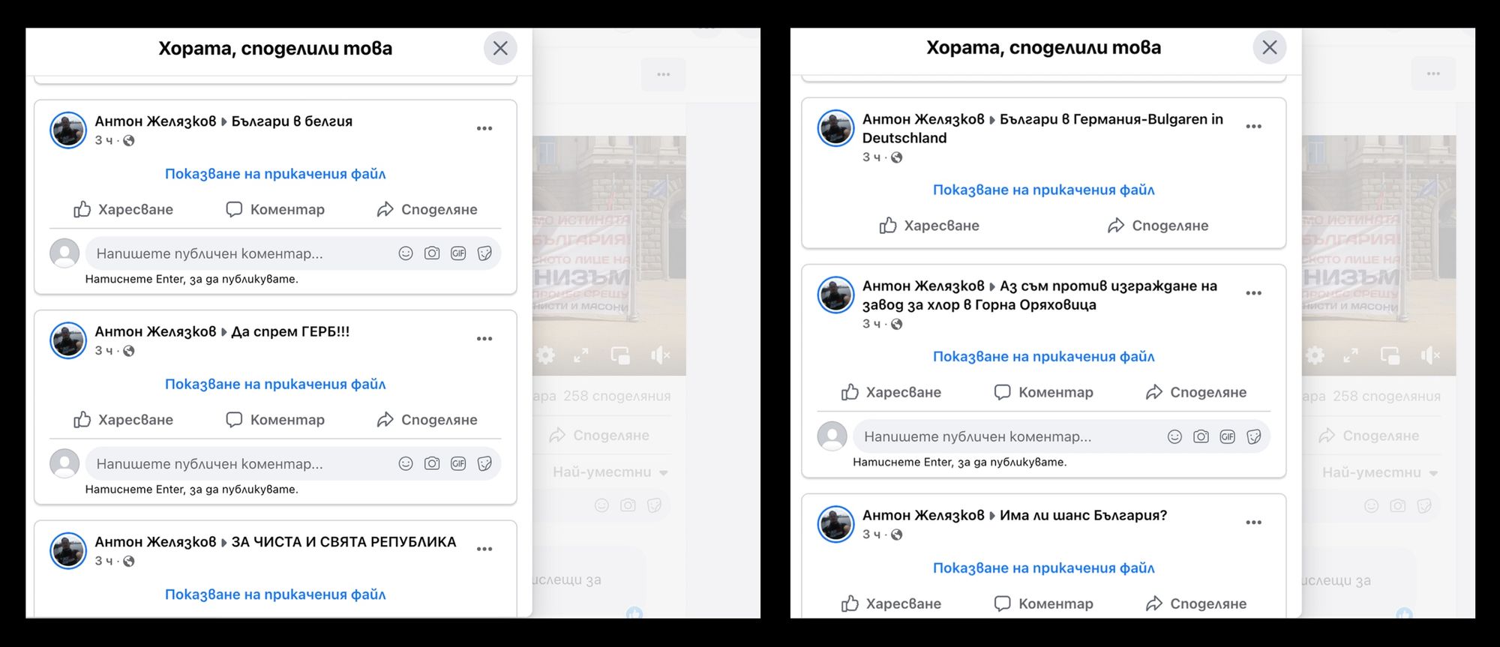Image resolution: width=1500 pixels, height=647 pixels.
Task: Open video settings gear behind Българи в белгия dialog
Action: coord(546,355)
